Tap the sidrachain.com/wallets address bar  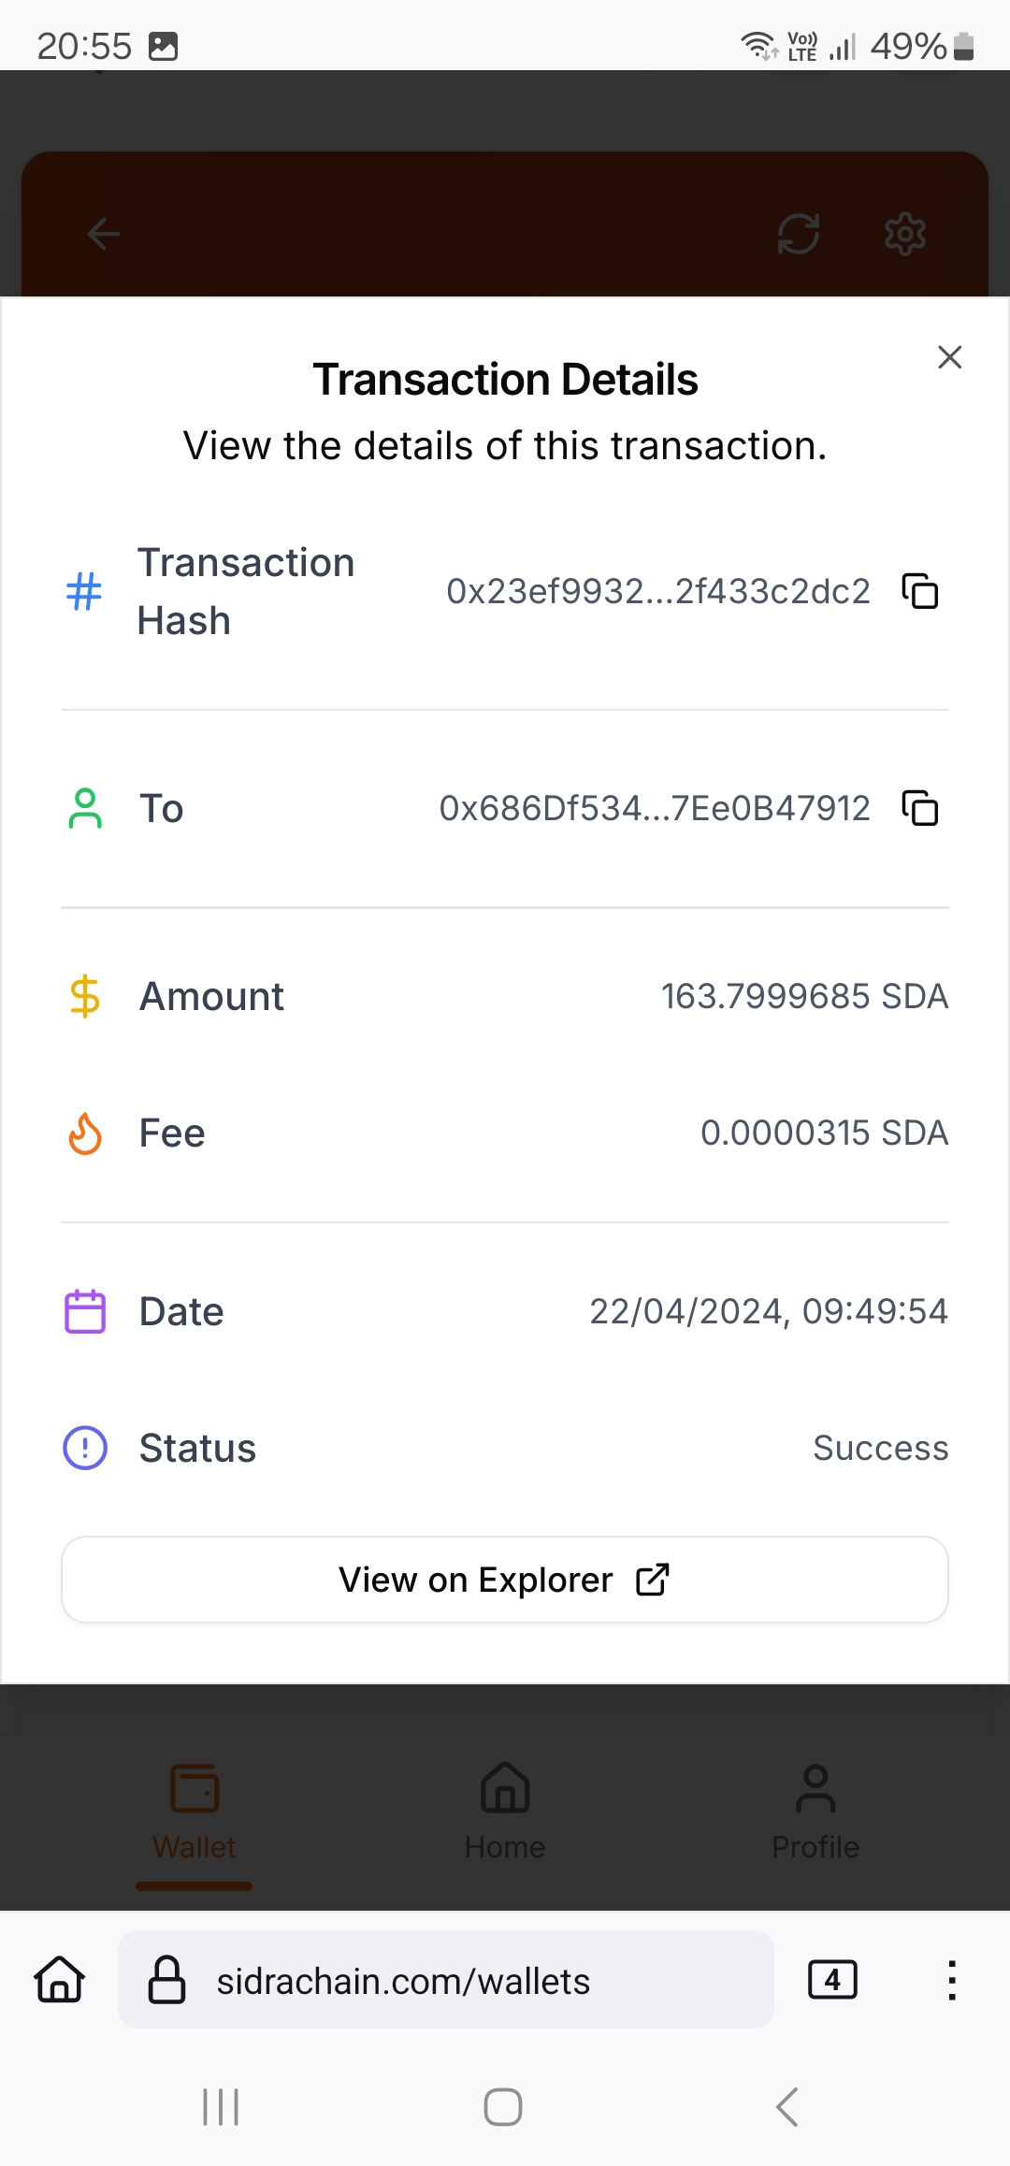(447, 1981)
